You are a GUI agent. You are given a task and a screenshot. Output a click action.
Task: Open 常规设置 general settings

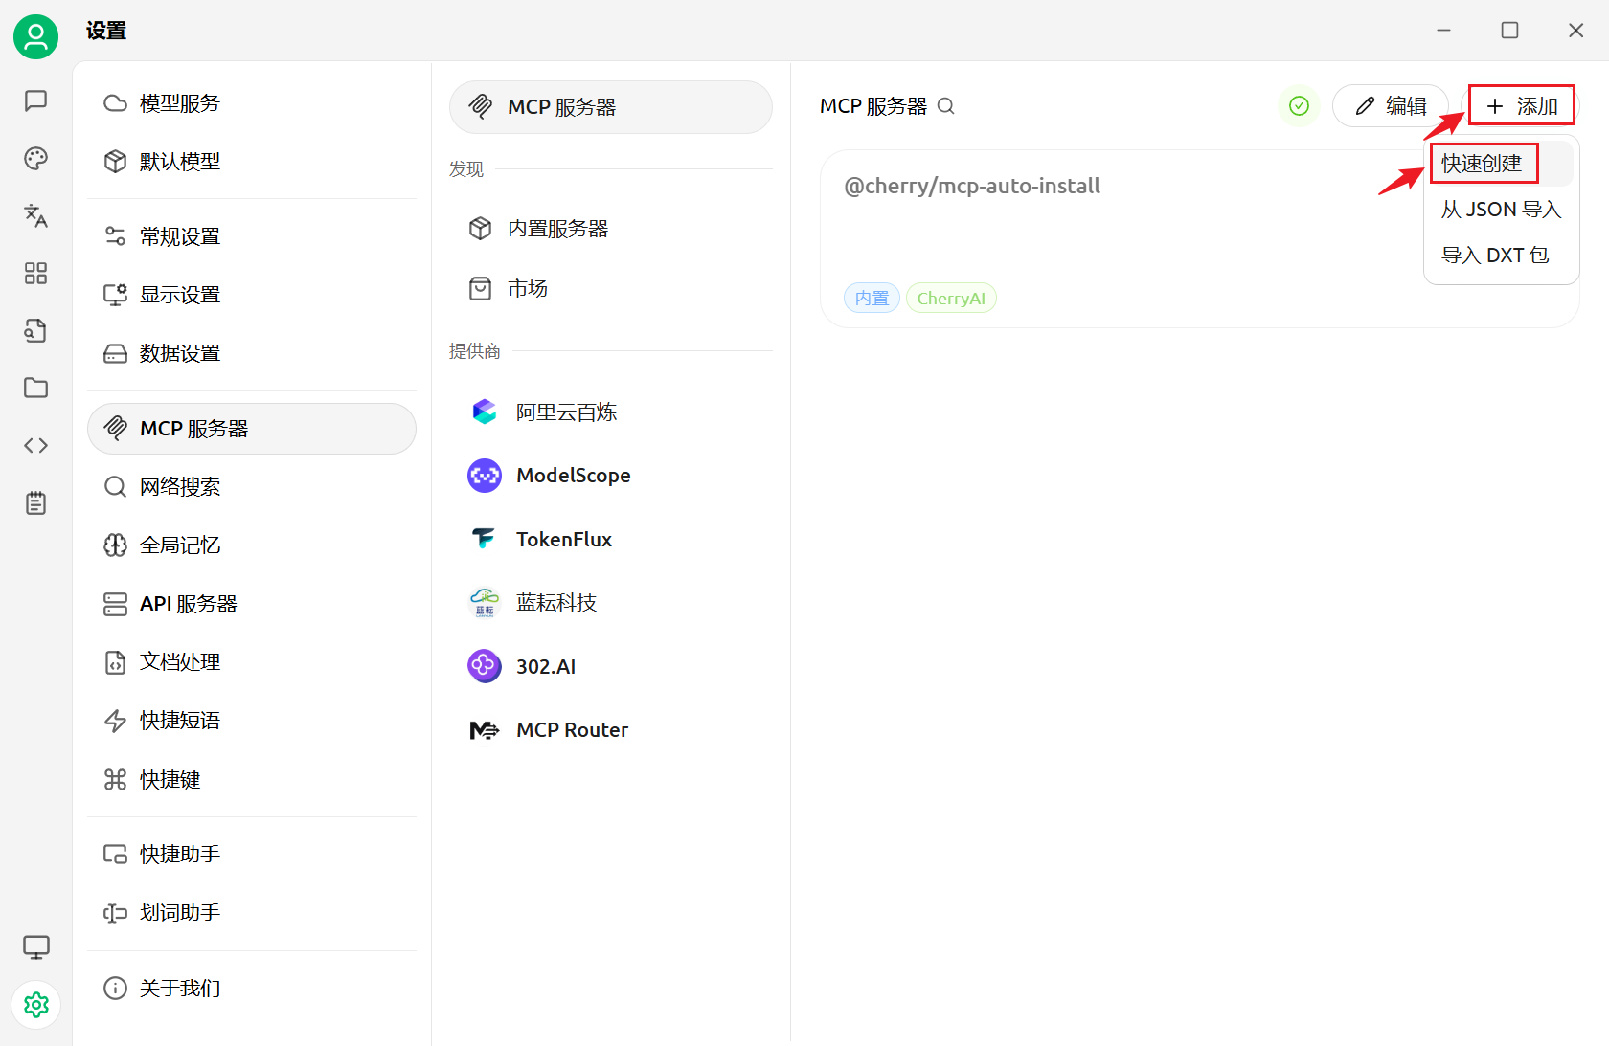(252, 236)
